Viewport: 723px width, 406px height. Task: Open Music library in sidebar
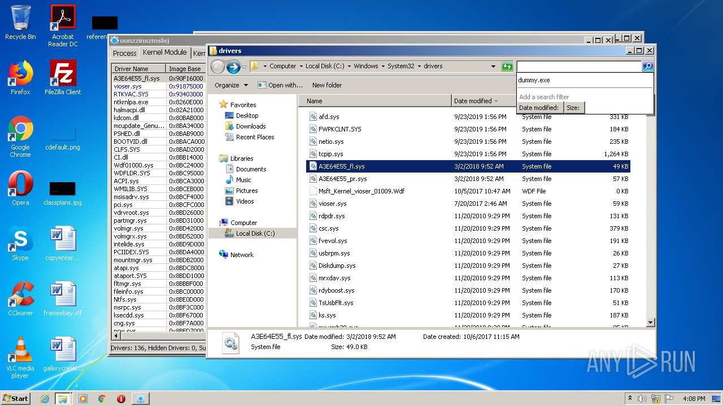[x=243, y=180]
